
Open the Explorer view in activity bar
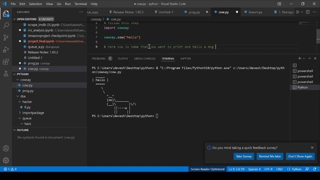(6, 13)
